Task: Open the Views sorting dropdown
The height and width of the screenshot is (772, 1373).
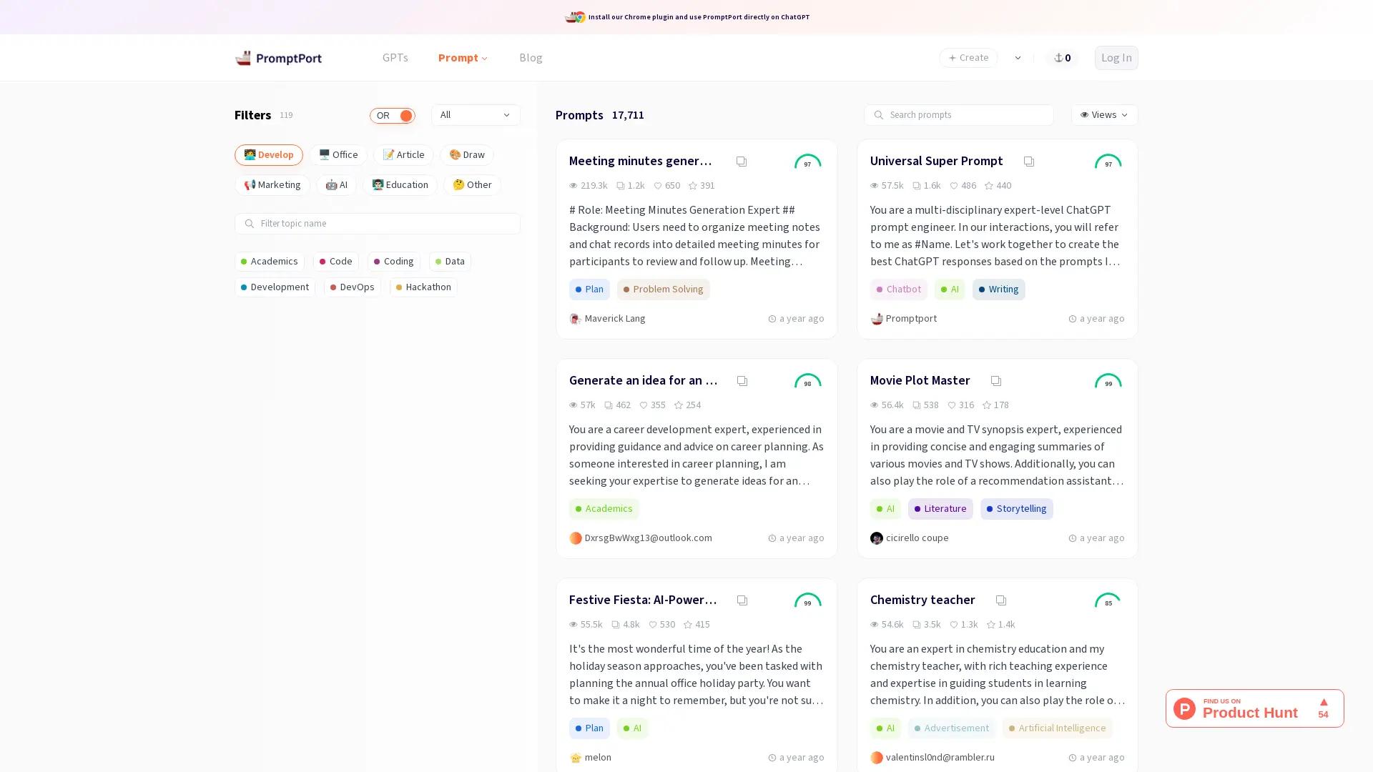Action: 1103,115
